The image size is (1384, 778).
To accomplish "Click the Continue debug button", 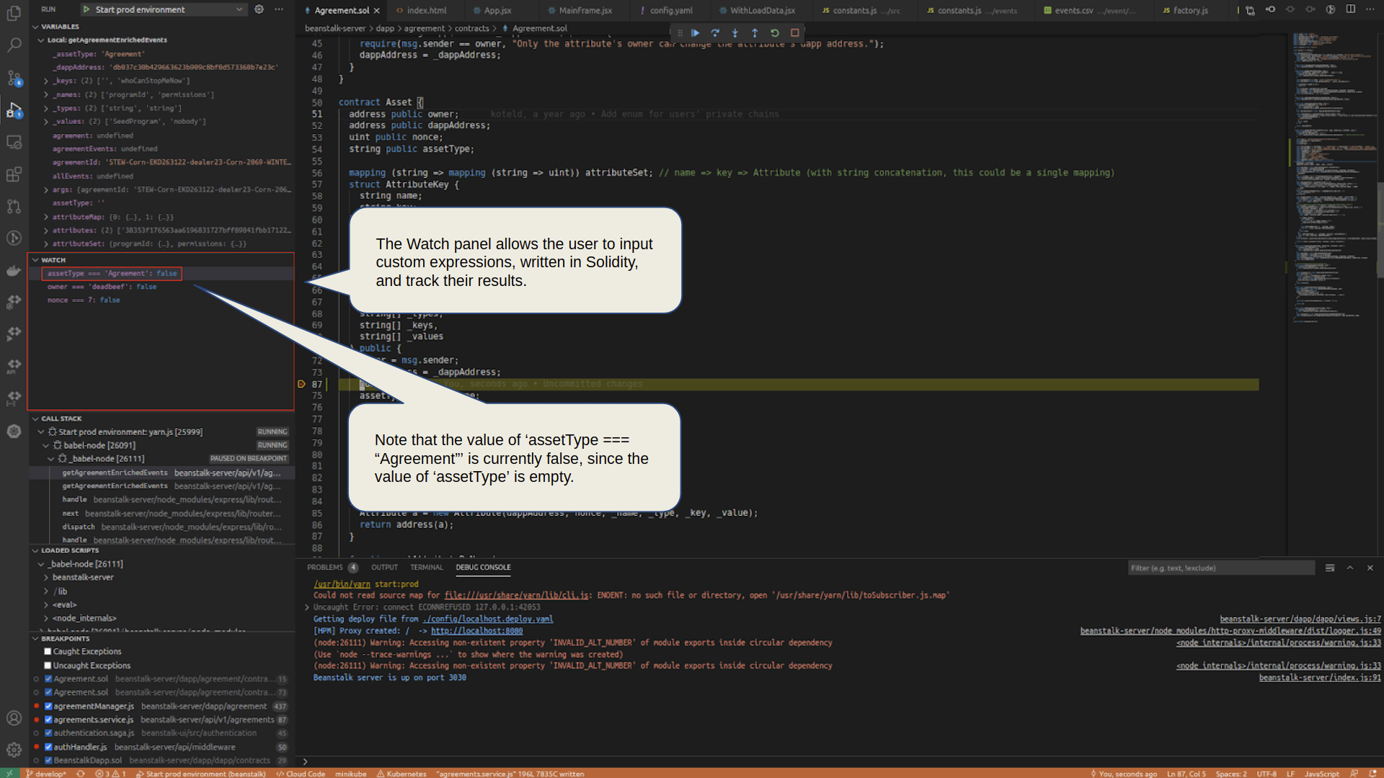I will pyautogui.click(x=696, y=33).
